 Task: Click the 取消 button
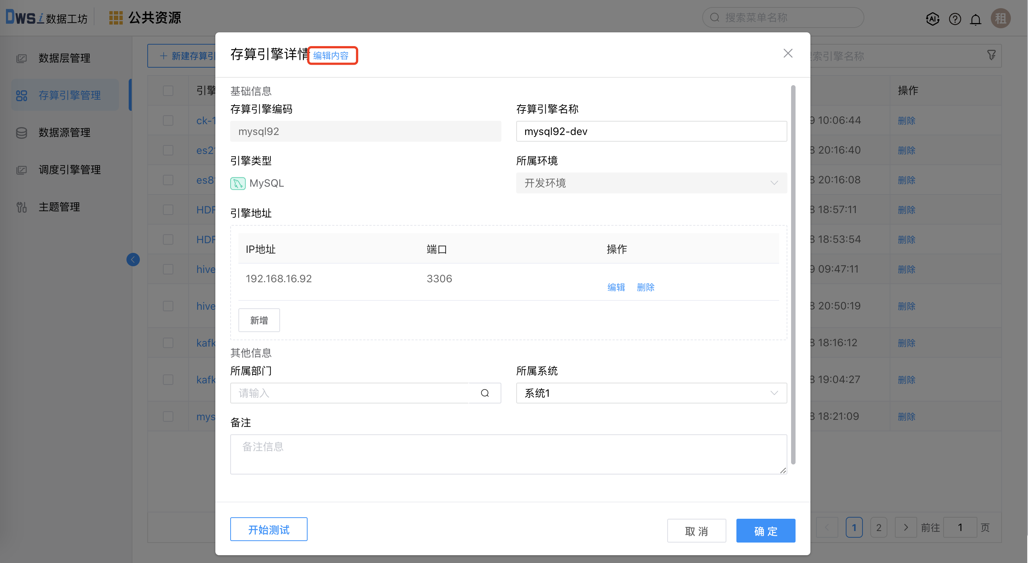tap(696, 531)
